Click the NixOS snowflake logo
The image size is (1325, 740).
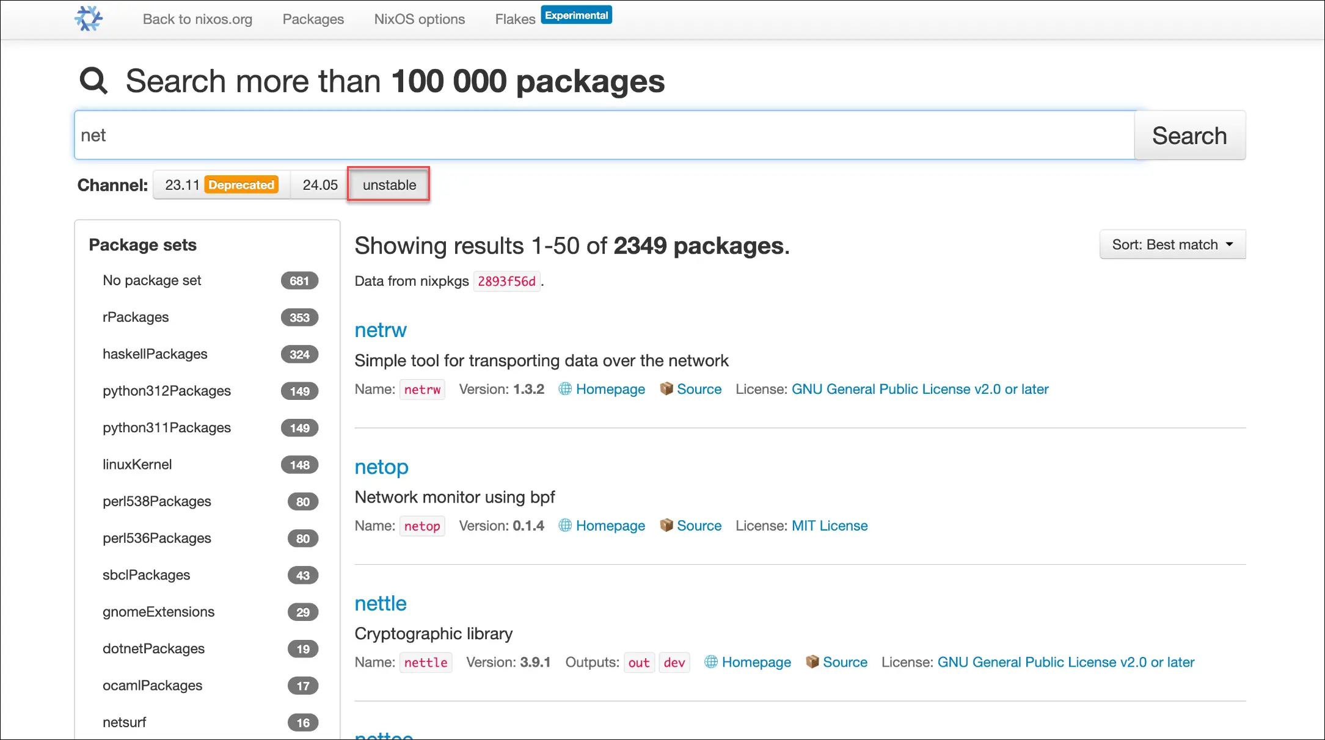pyautogui.click(x=89, y=18)
